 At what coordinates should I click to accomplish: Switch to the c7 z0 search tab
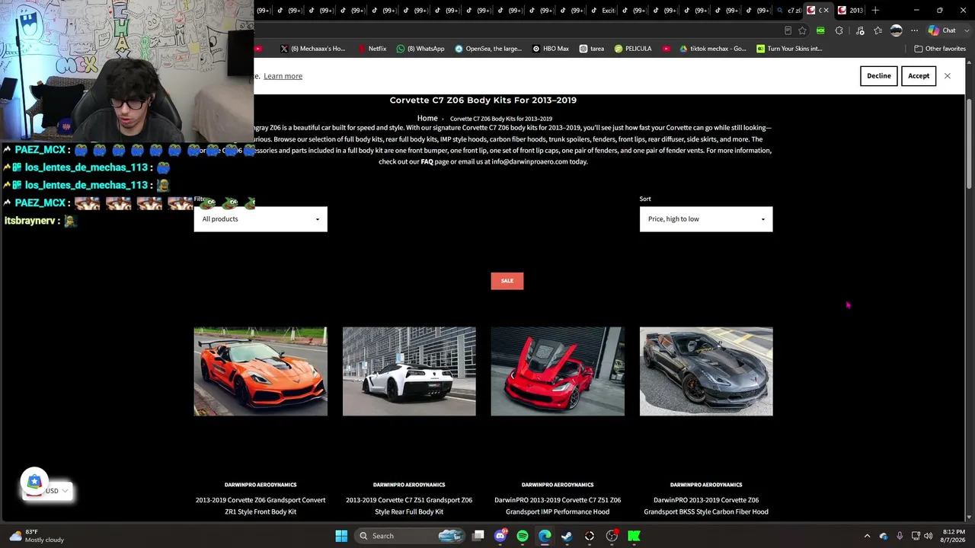[789, 10]
